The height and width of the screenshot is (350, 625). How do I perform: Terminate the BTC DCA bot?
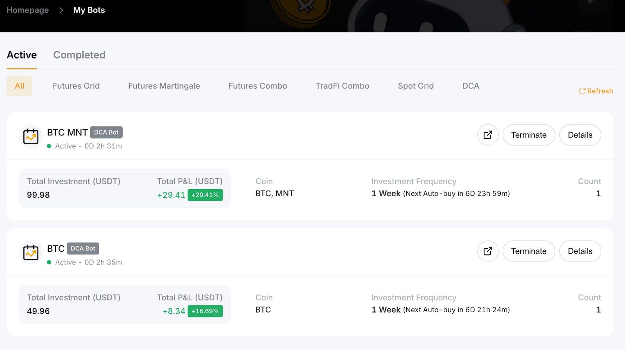pyautogui.click(x=529, y=251)
